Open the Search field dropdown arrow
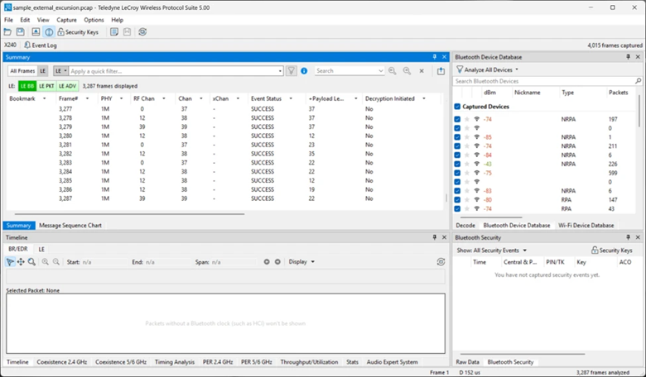 click(381, 71)
